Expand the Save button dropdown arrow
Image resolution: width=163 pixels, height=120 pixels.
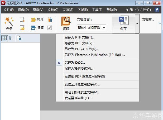pos(137,24)
